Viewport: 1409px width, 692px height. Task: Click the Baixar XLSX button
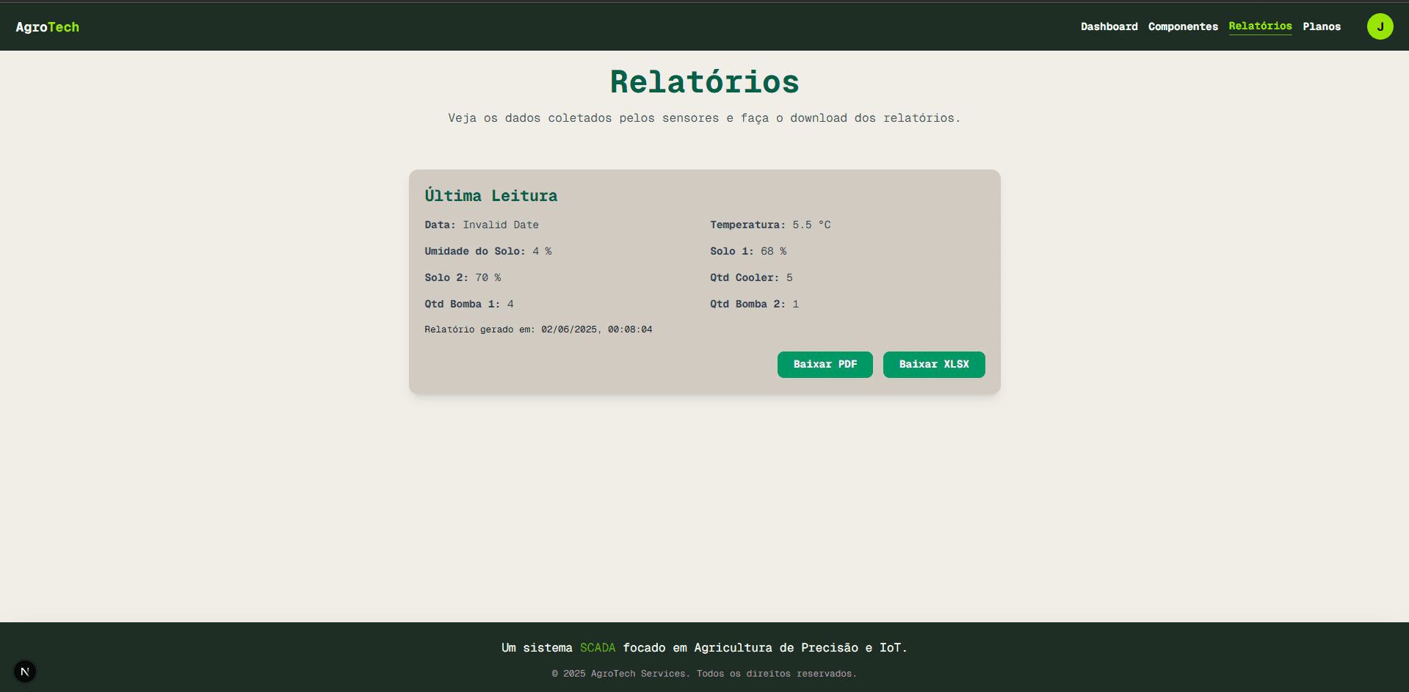pyautogui.click(x=933, y=365)
